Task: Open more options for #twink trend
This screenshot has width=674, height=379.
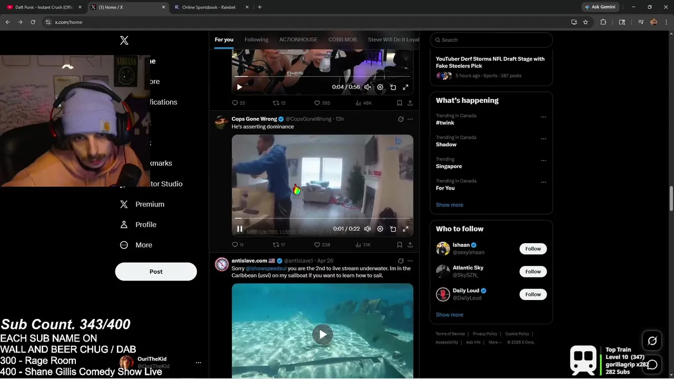Action: tap(543, 117)
